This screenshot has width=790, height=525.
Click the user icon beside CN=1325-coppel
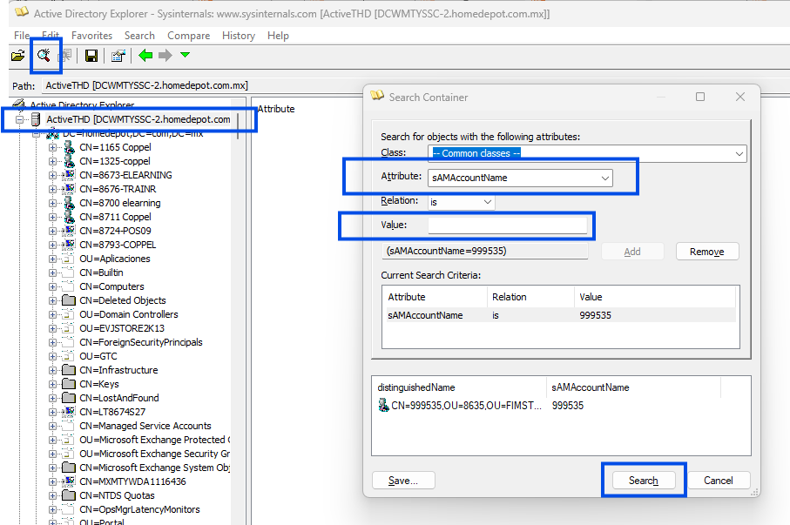69,161
